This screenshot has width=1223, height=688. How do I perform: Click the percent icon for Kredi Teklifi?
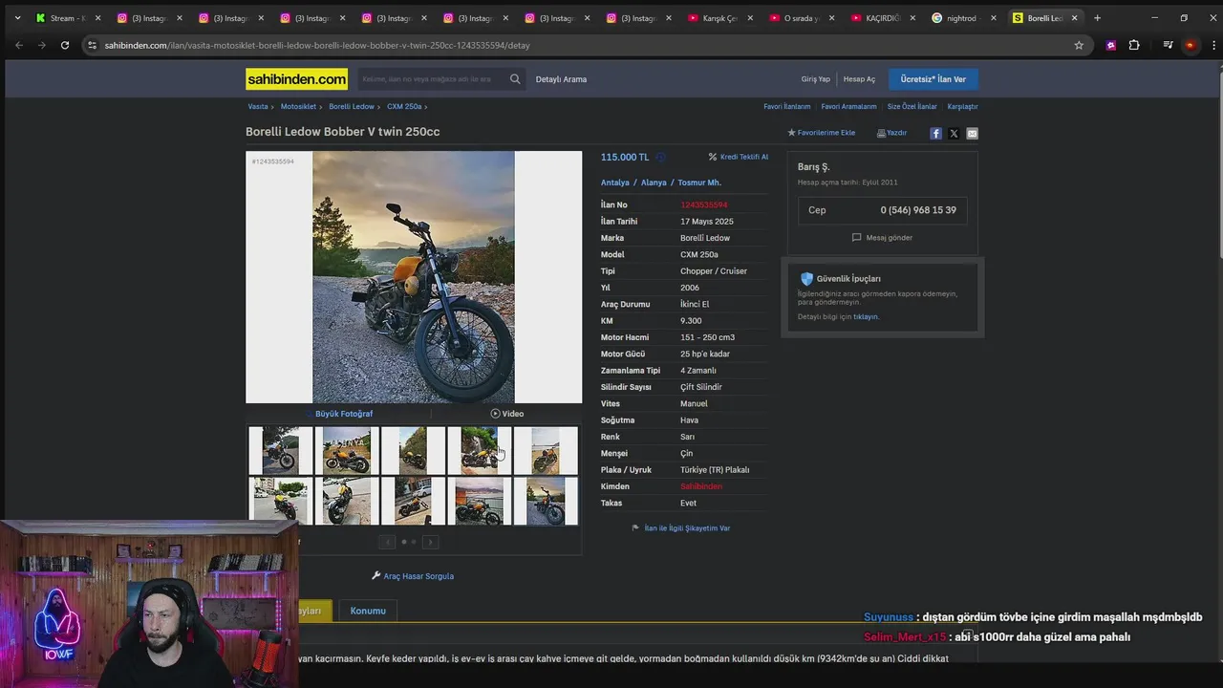pyautogui.click(x=713, y=157)
